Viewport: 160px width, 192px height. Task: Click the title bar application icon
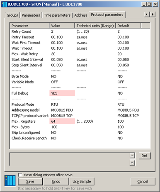(5, 4)
